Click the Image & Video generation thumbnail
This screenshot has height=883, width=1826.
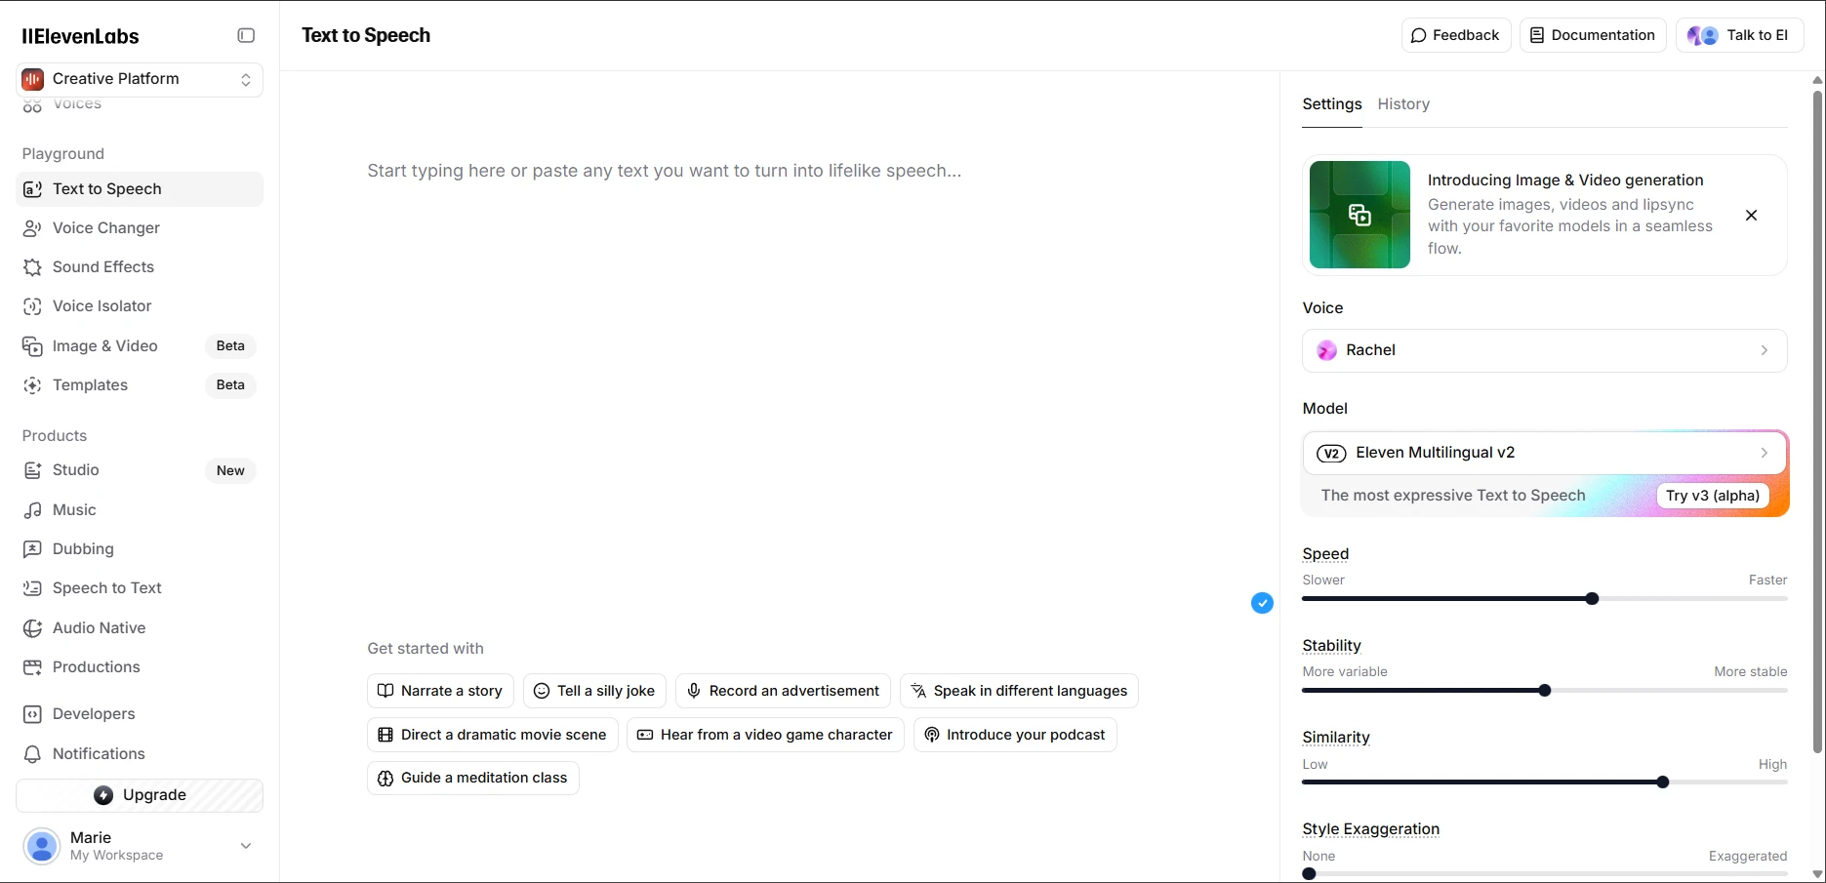[1359, 215]
